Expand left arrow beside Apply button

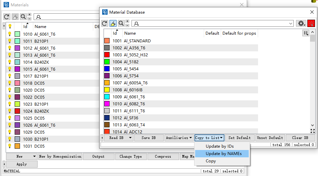coord(4,164)
